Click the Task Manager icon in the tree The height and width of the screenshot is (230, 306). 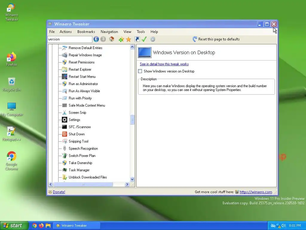tap(65, 170)
